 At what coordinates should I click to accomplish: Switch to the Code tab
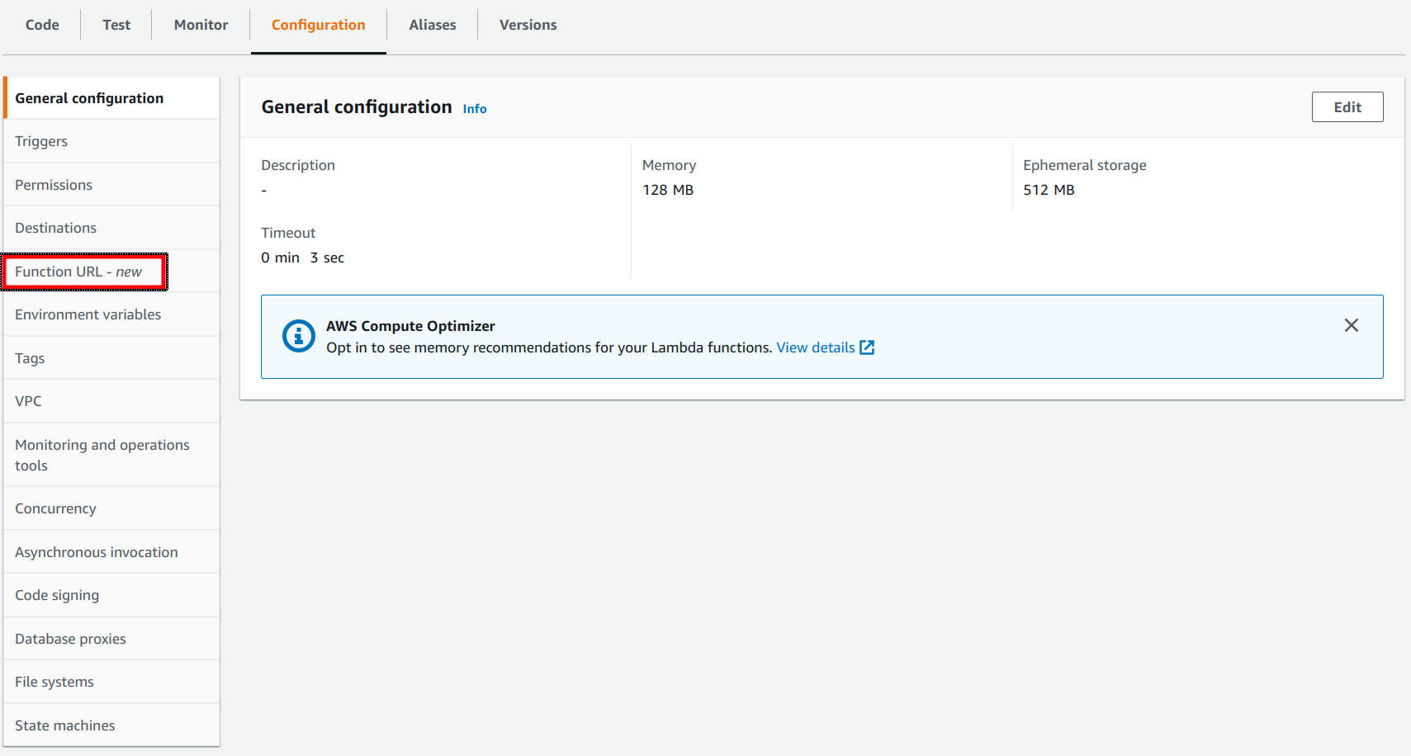click(41, 25)
